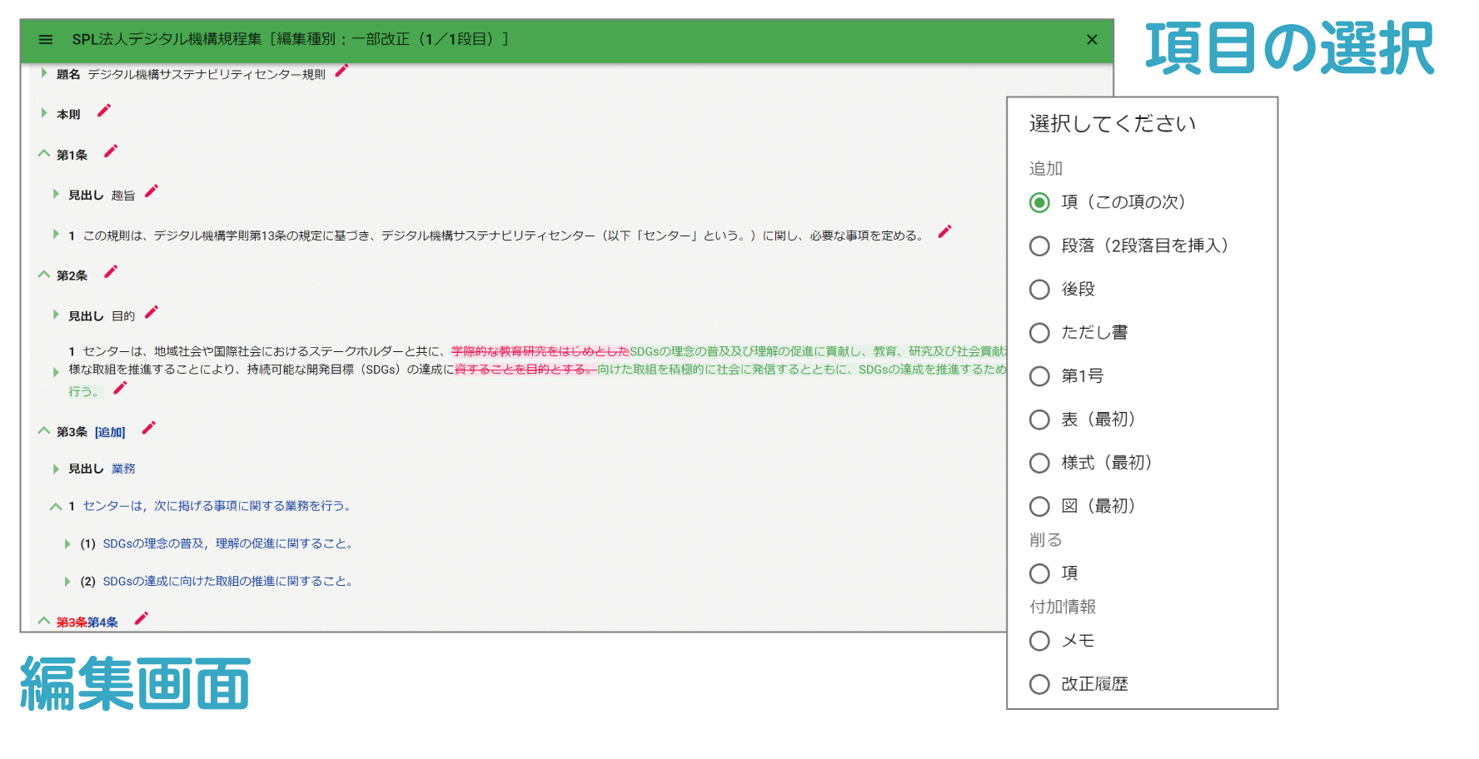Viewport: 1479px width, 759px height.
Task: Close the regulation editor with X
Action: tap(1092, 39)
